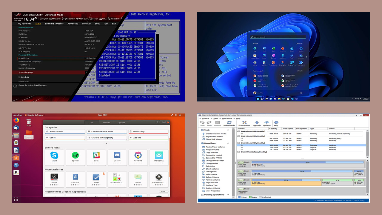Click the search icon in Ubuntu Software

(x=158, y=122)
